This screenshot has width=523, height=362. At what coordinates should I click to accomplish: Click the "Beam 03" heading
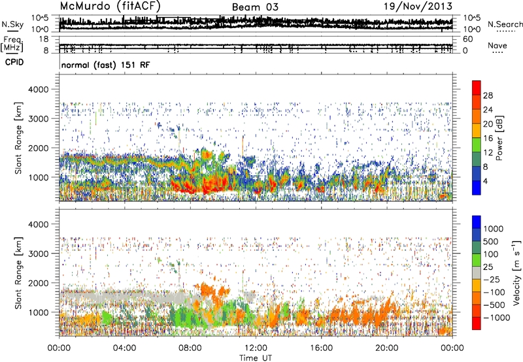(x=255, y=7)
